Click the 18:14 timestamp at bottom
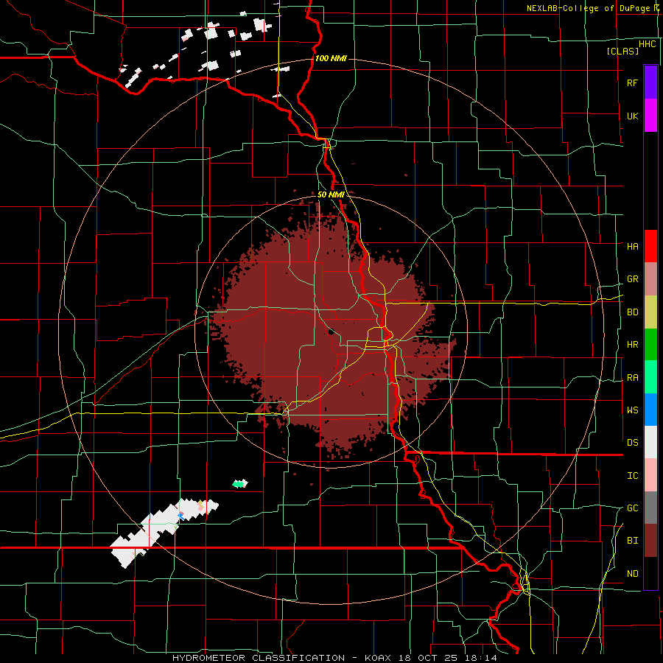 (x=481, y=658)
